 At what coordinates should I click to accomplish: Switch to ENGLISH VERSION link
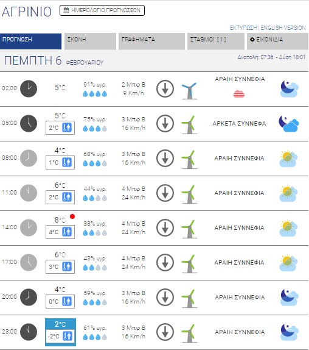pos(283,28)
